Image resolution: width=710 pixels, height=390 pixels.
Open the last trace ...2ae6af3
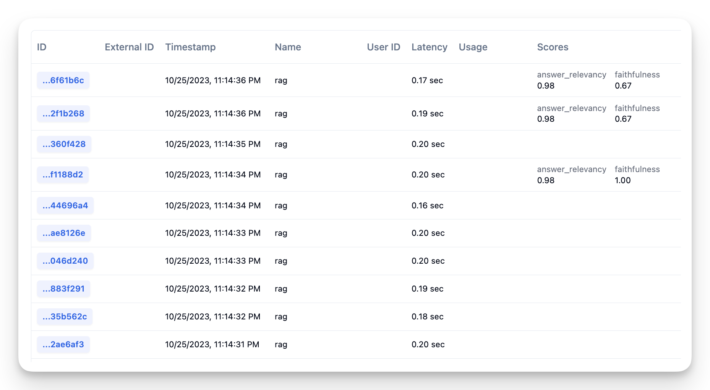click(63, 345)
